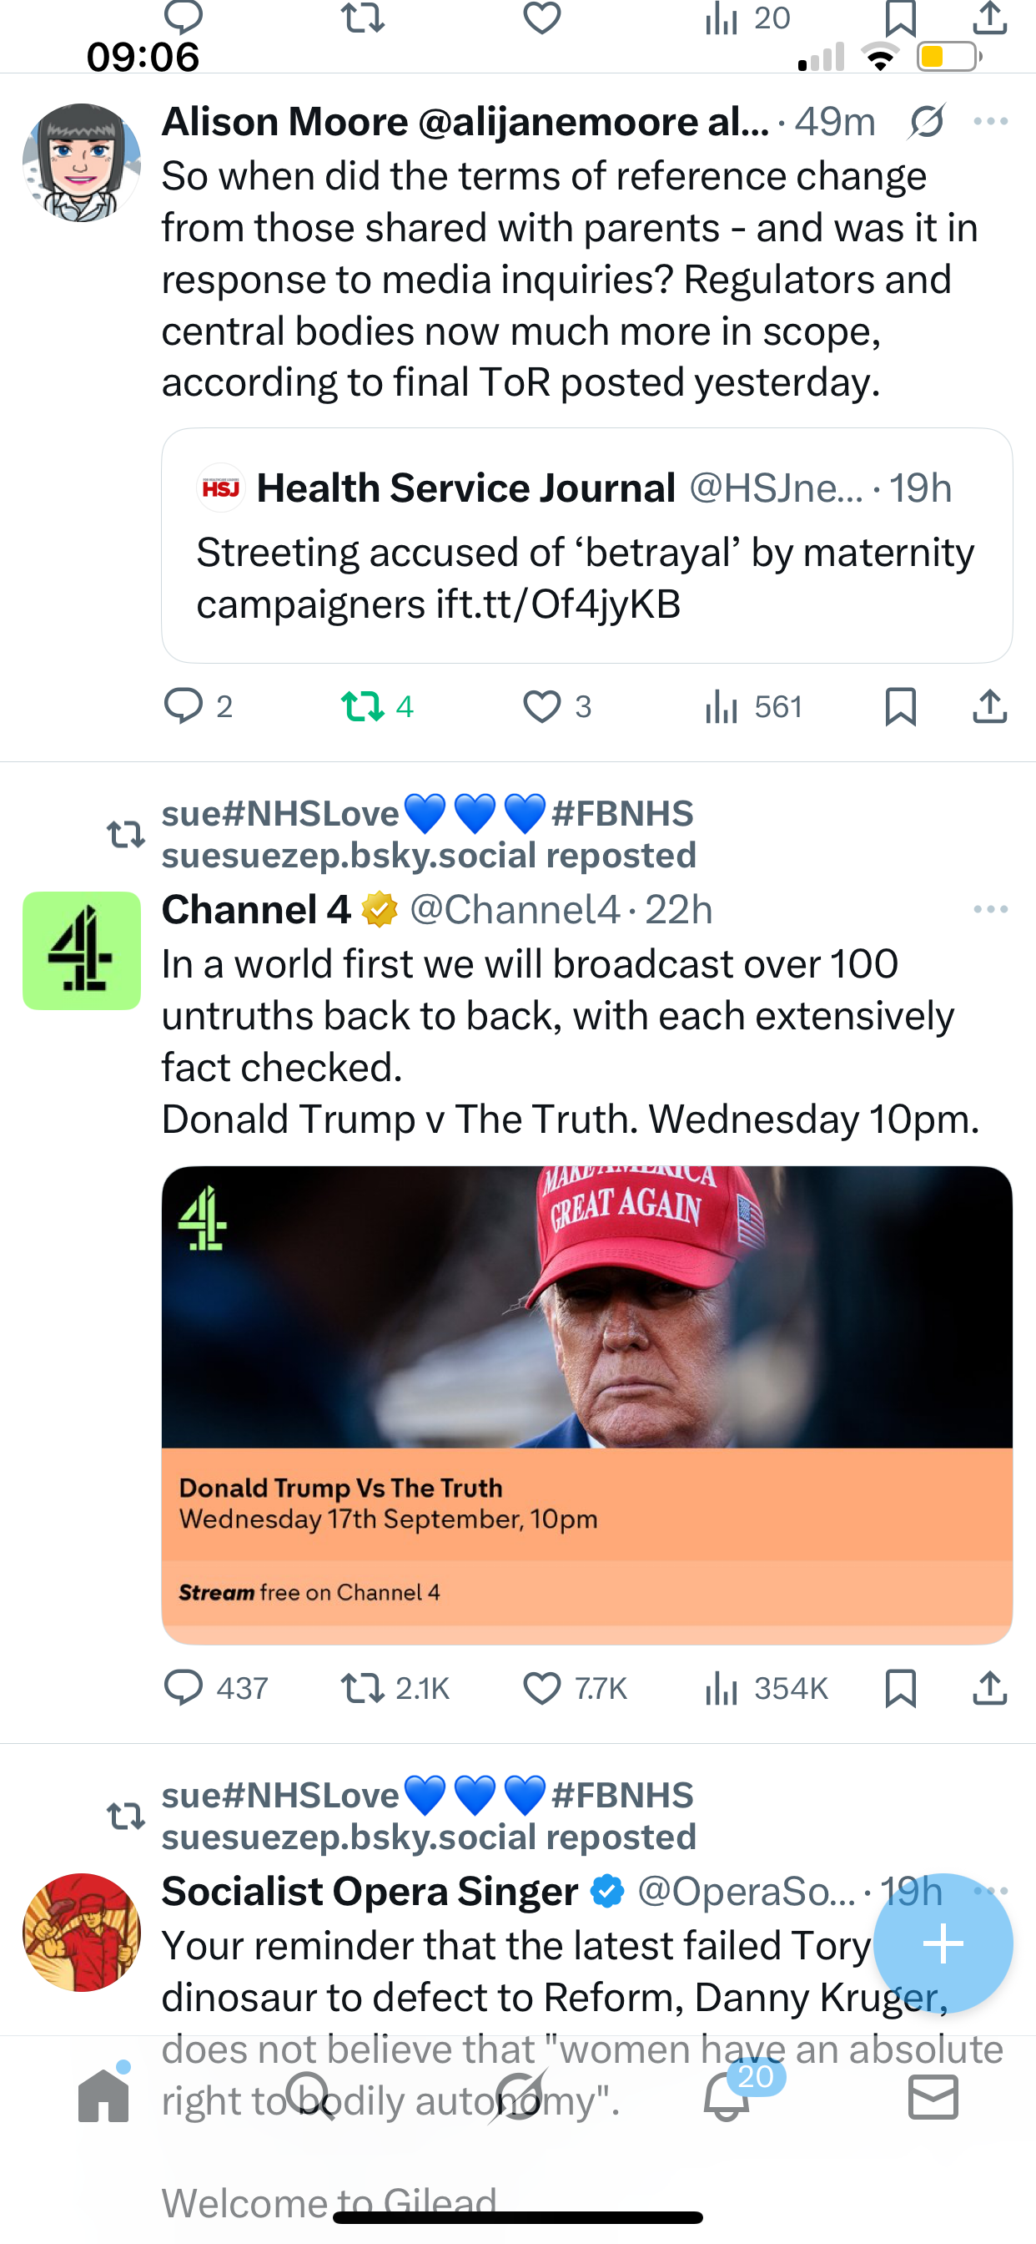1036x2244 pixels.
Task: Open the Notifications tab
Action: point(727,2096)
